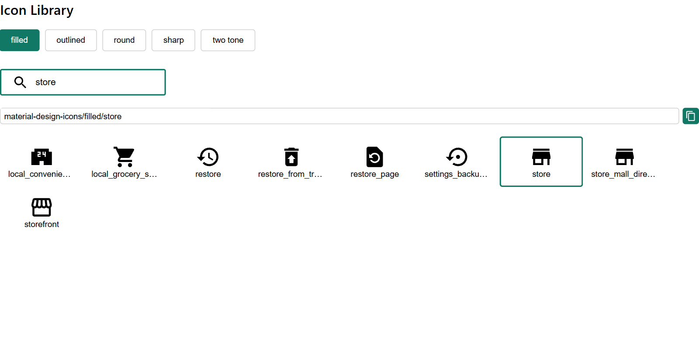The height and width of the screenshot is (341, 699).
Task: Click the magnifying glass search icon
Action: coord(20,82)
